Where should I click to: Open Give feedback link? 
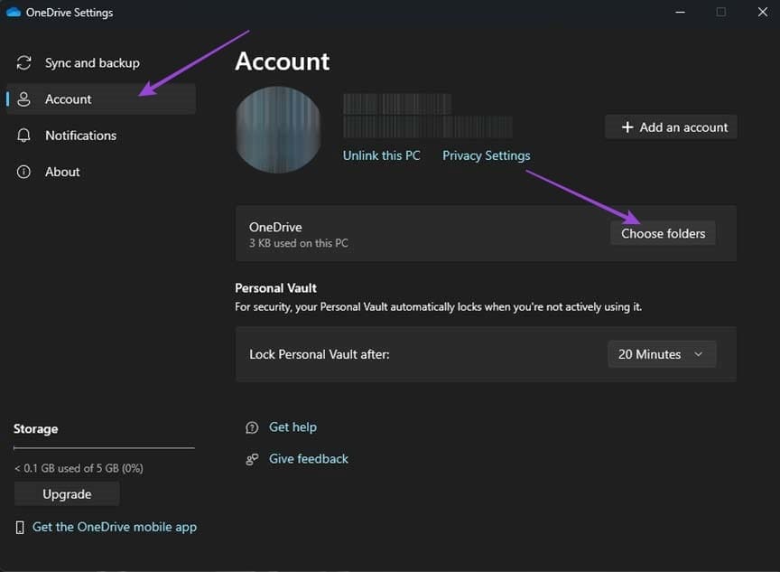click(x=309, y=458)
